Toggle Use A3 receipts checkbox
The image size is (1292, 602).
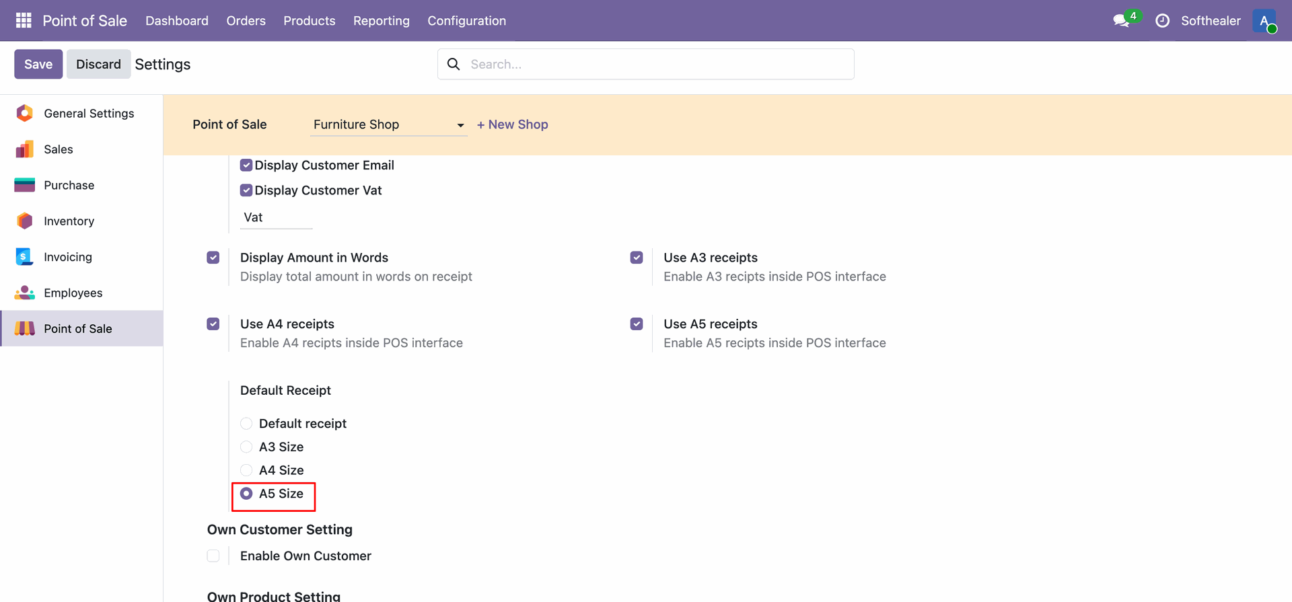637,258
